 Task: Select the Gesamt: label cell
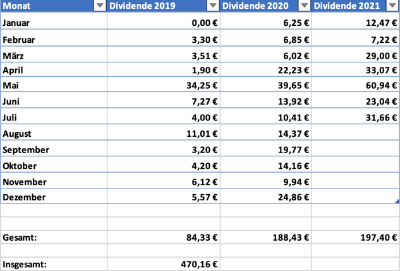point(54,237)
